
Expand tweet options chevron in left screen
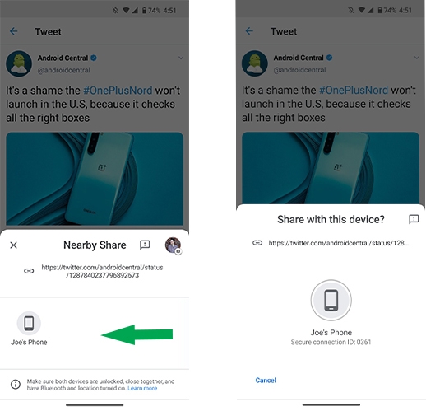pyautogui.click(x=181, y=58)
